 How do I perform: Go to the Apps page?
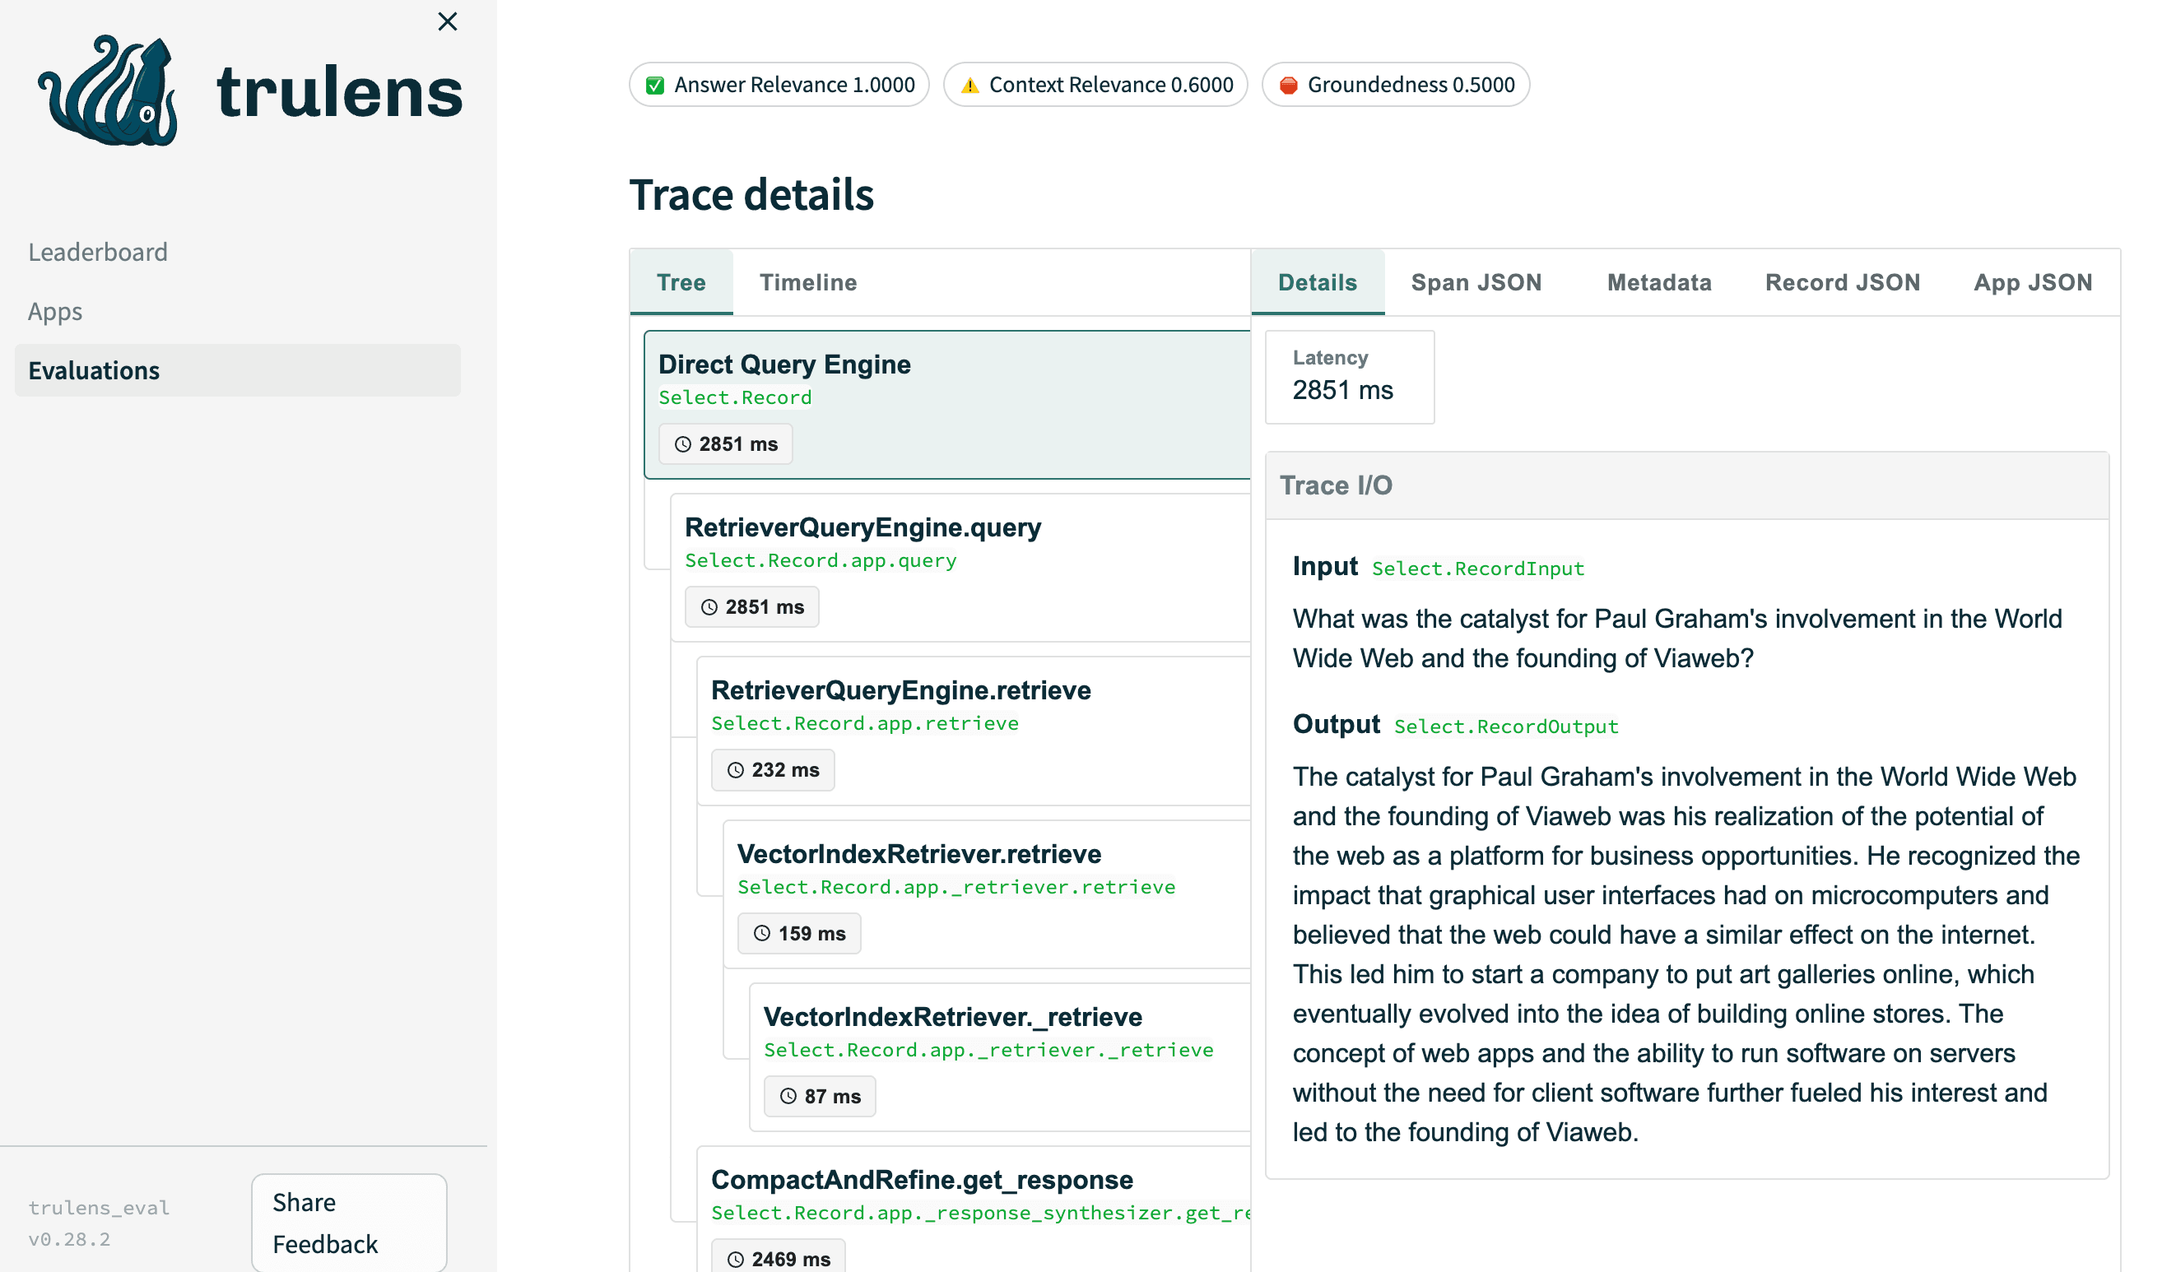(55, 312)
